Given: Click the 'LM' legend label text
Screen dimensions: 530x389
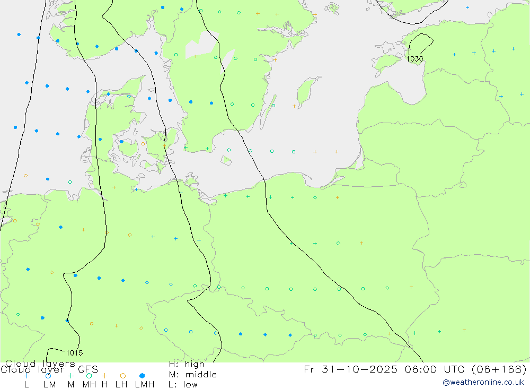Looking at the screenshot, I should point(50,385).
